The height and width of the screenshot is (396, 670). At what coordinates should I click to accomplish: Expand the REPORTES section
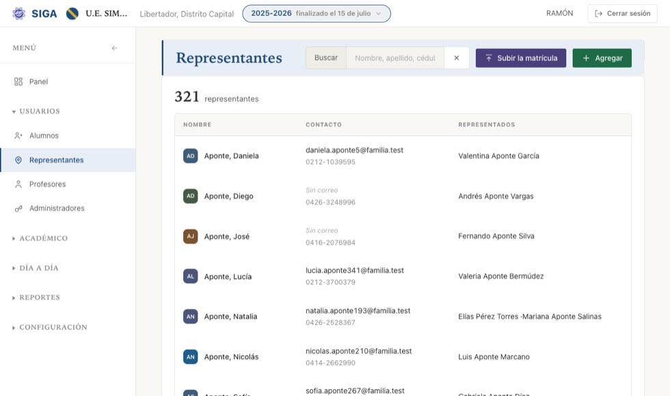pos(36,298)
